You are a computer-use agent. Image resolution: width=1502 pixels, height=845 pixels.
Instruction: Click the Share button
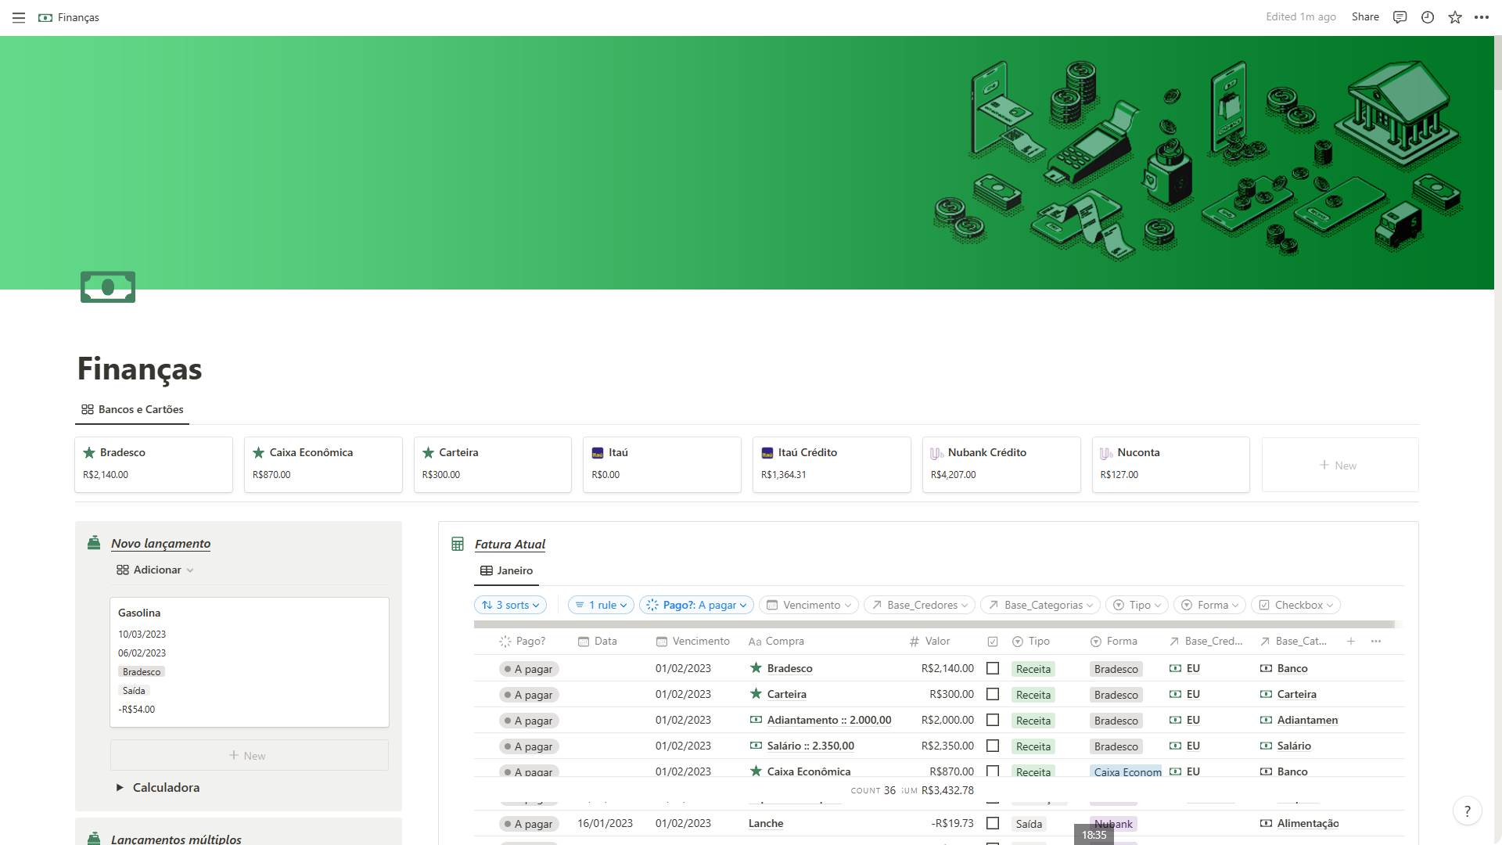[x=1365, y=17]
